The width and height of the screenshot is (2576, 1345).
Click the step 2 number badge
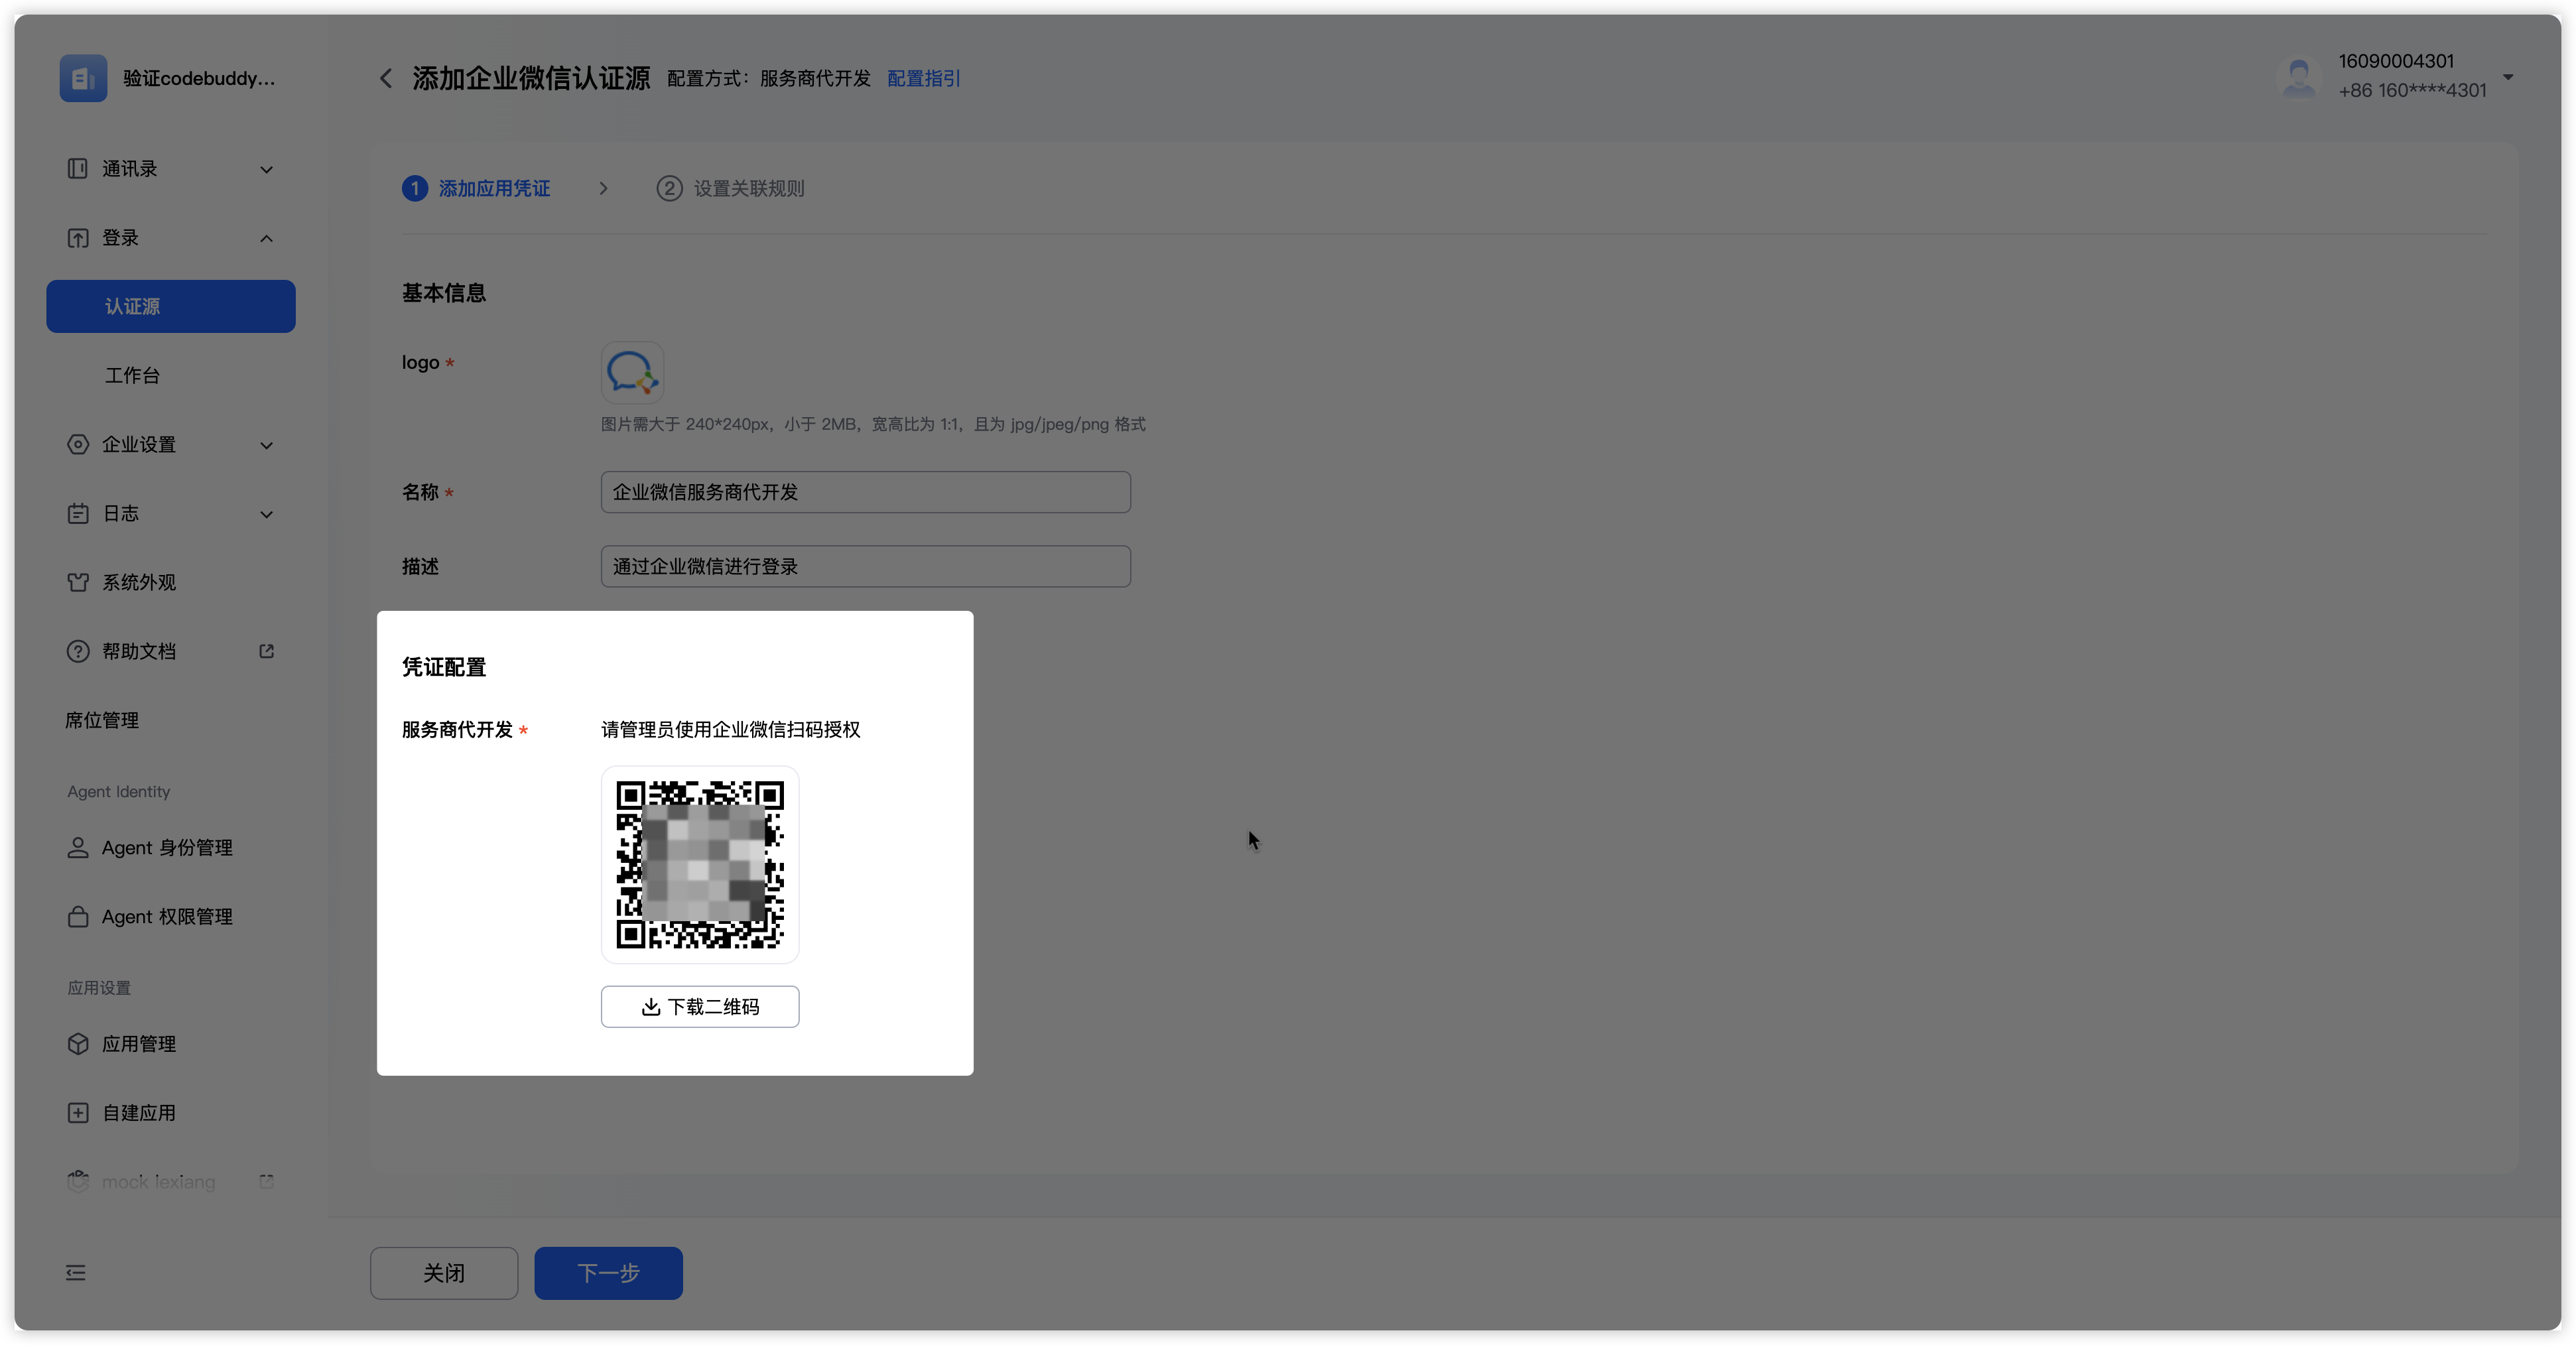[669, 188]
